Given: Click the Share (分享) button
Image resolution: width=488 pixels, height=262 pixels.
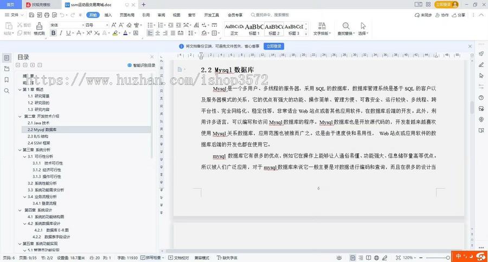Looking at the screenshot, I should point(458,15).
